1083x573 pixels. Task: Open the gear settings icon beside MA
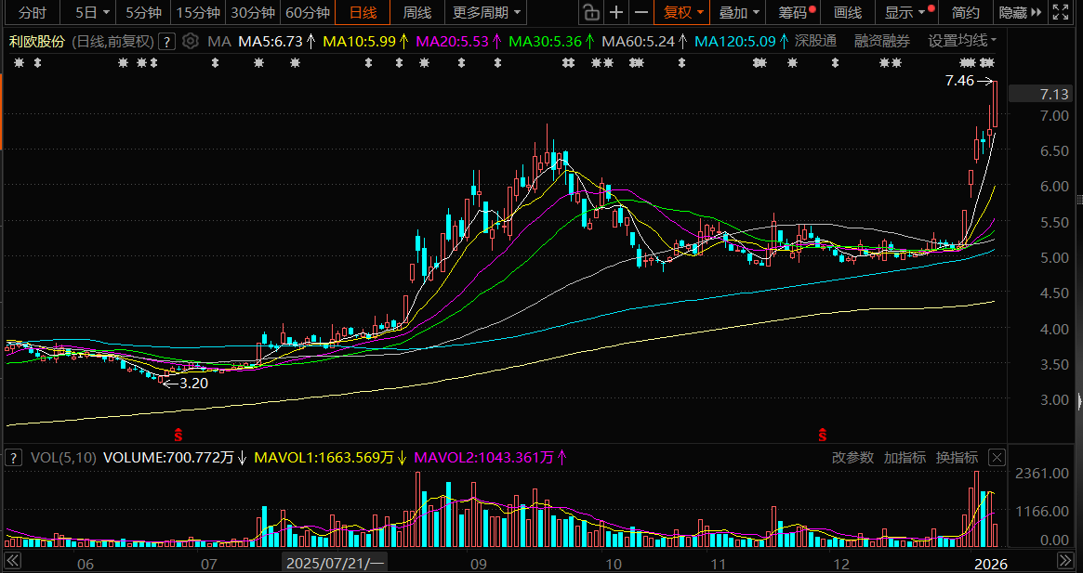tap(191, 42)
